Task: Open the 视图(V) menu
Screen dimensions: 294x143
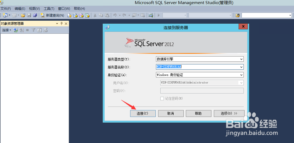Action: (x=34, y=9)
